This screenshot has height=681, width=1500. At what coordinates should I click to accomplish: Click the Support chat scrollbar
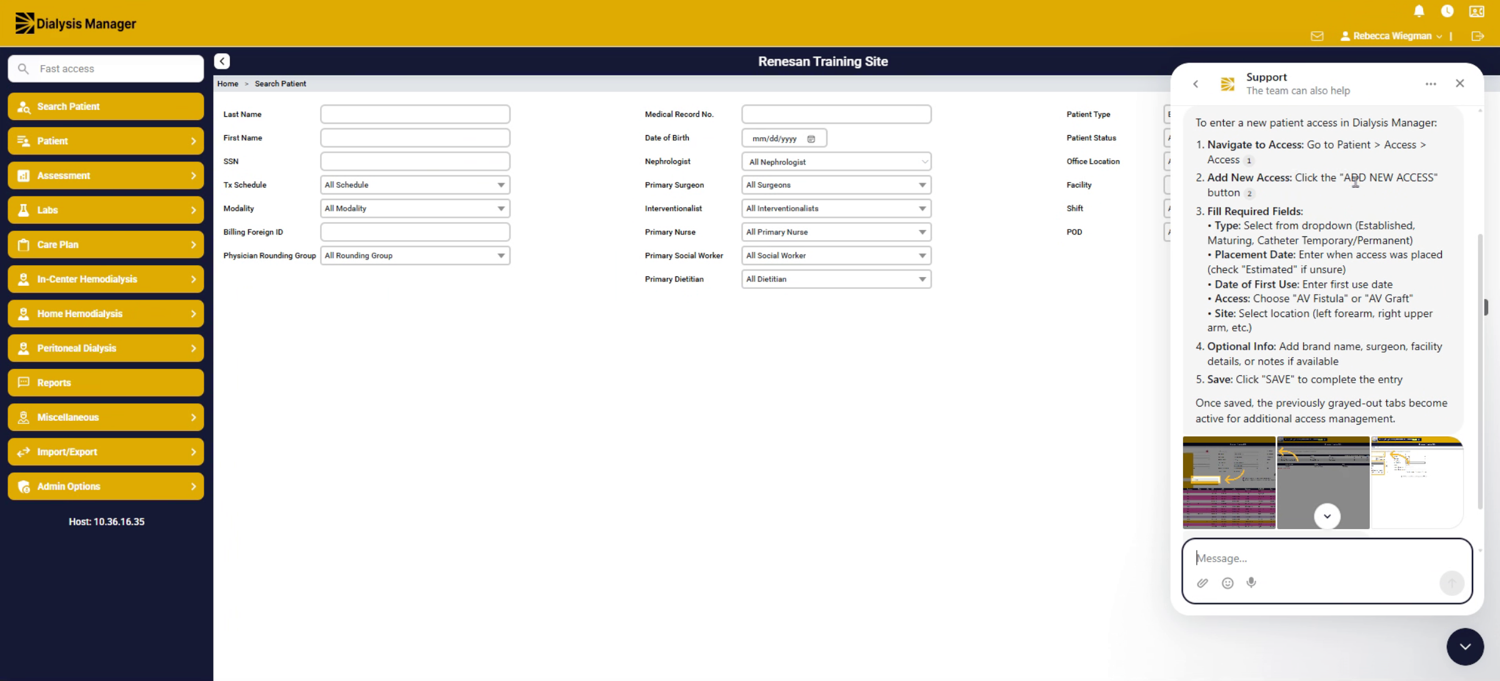click(1479, 371)
